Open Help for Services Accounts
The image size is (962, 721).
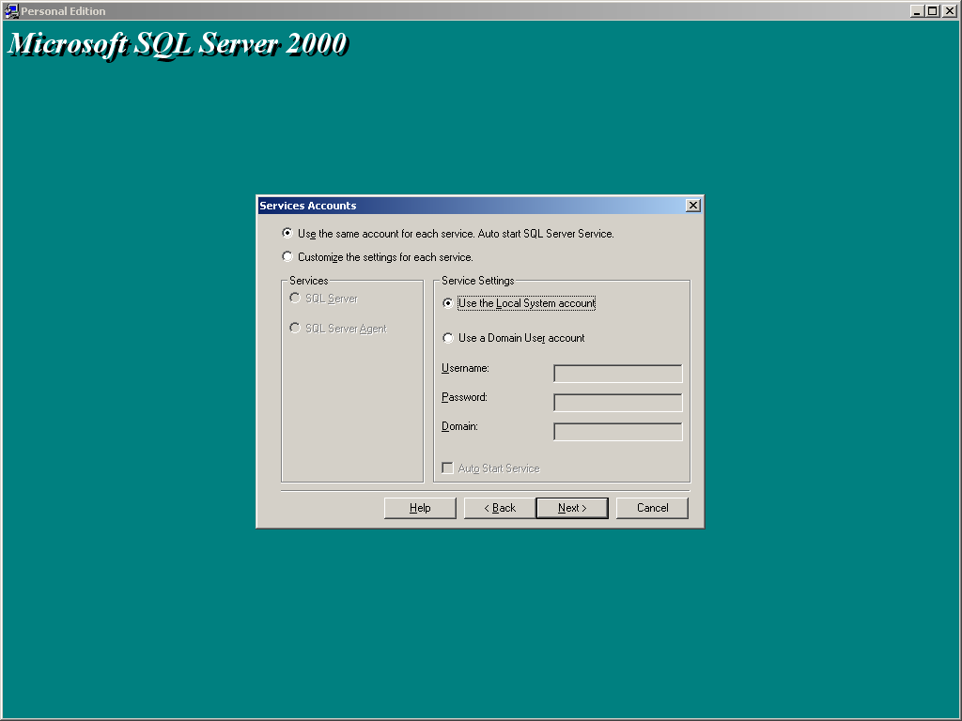pos(420,508)
